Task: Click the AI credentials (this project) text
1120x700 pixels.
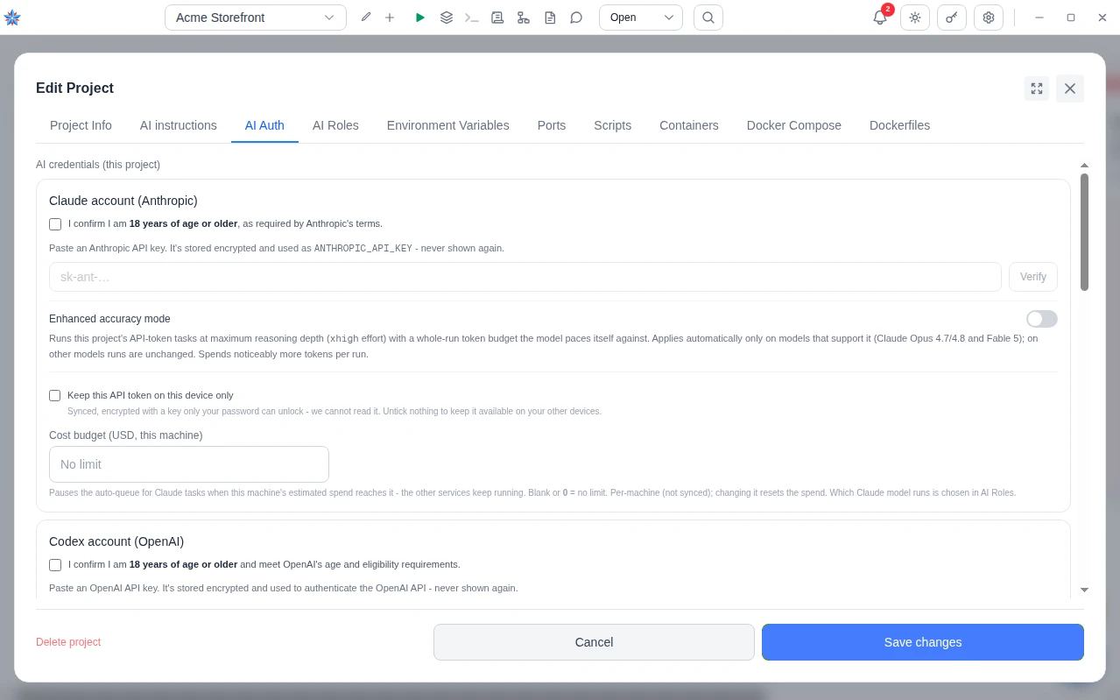Action: [98, 165]
